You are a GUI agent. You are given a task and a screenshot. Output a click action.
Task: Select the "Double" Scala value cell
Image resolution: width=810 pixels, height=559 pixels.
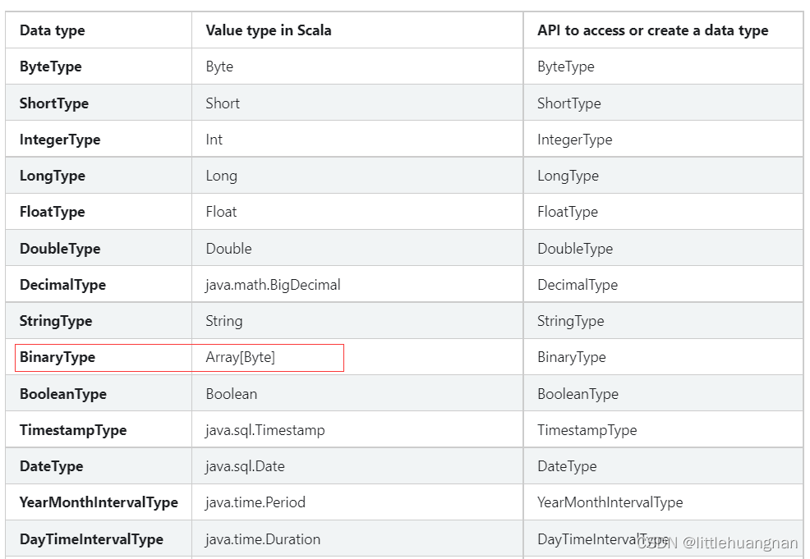pos(229,249)
